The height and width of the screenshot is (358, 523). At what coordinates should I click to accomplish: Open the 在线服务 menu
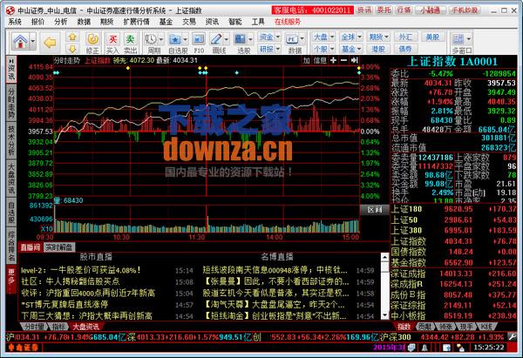click(x=288, y=22)
